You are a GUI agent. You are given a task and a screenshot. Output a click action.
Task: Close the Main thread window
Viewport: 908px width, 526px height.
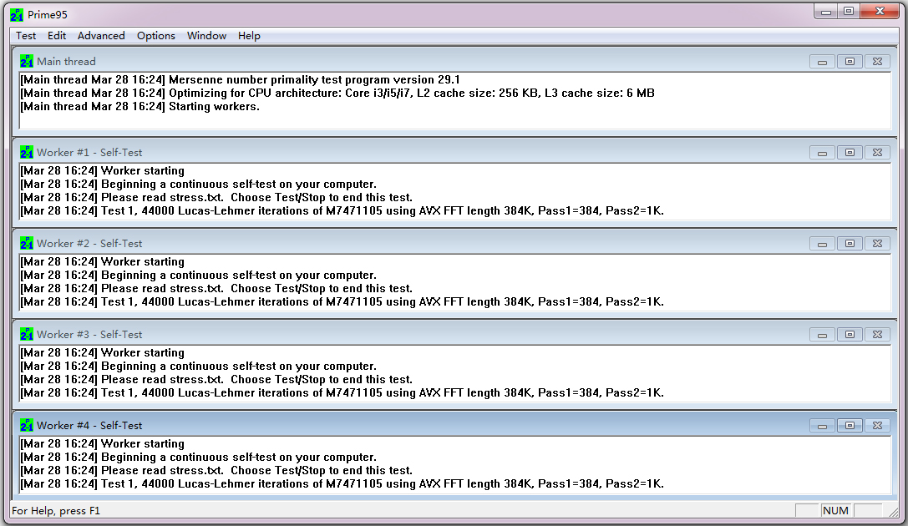pos(876,62)
